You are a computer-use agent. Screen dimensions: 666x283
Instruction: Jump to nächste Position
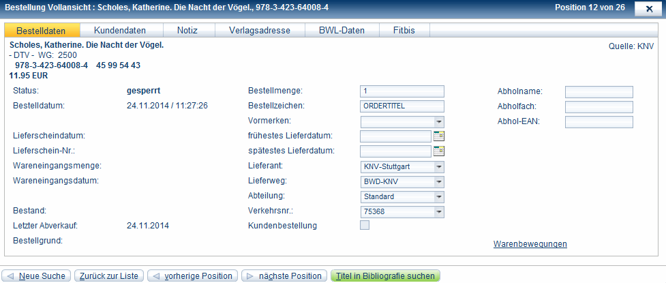(284, 276)
